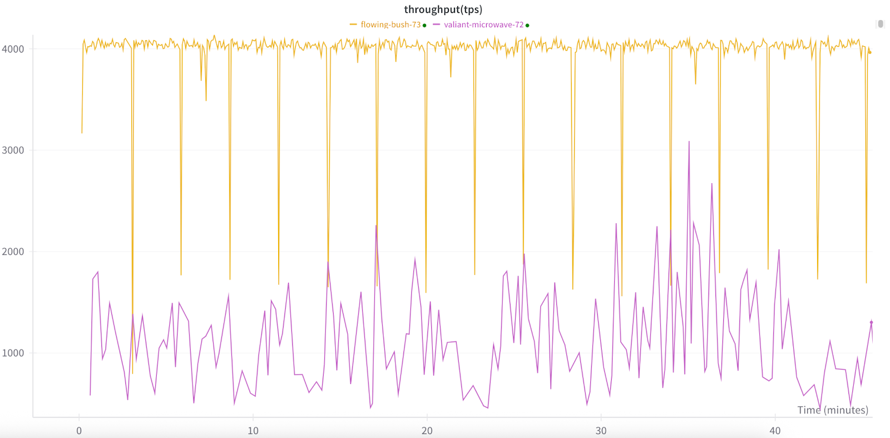Click the flowing-bush-73 legend label

(390, 24)
